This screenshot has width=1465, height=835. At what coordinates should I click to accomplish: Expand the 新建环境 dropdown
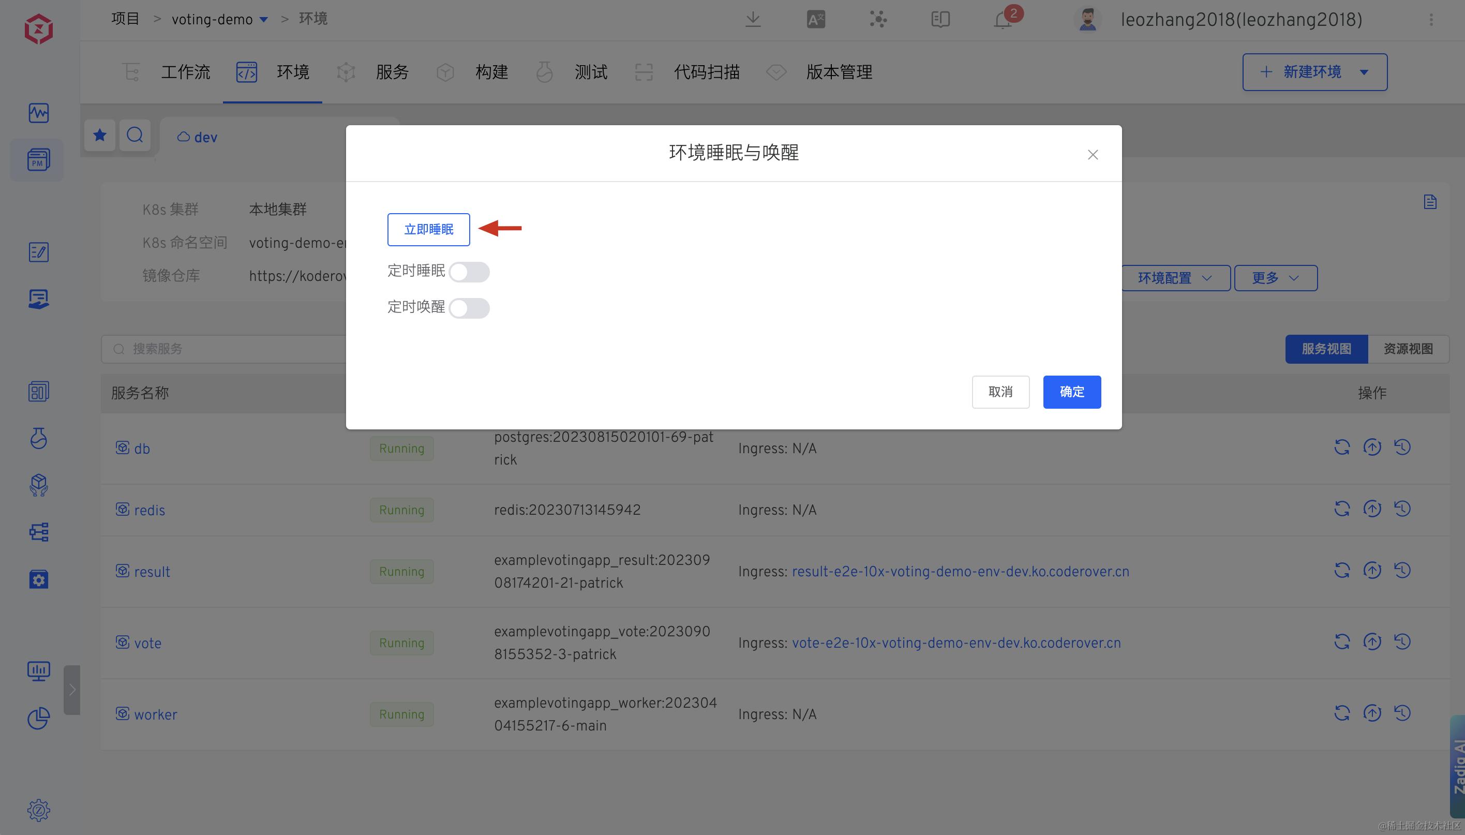(x=1364, y=72)
